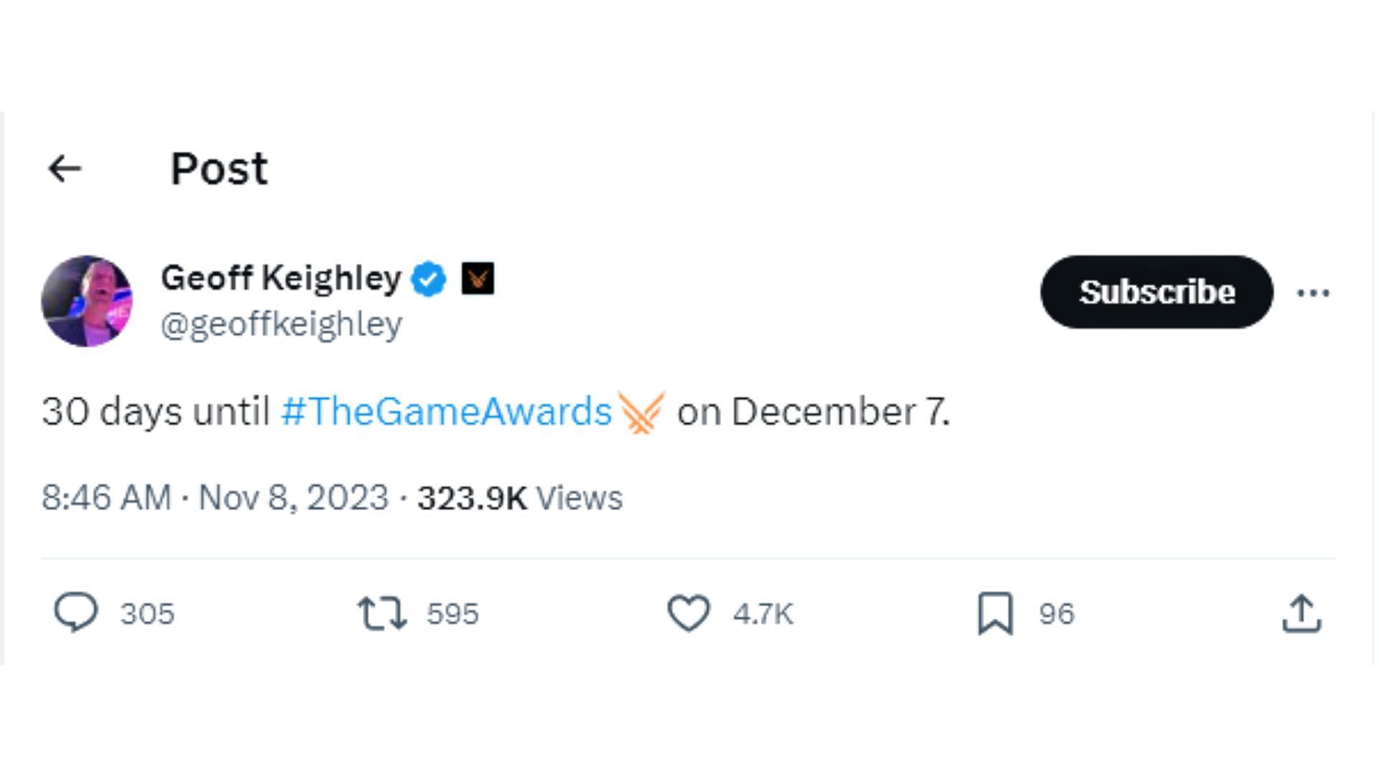Open the #TheGameAwards hashtag link
The width and height of the screenshot is (1379, 776).
pyautogui.click(x=446, y=410)
